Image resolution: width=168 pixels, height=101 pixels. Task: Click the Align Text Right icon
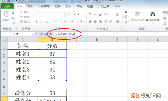point(100,22)
